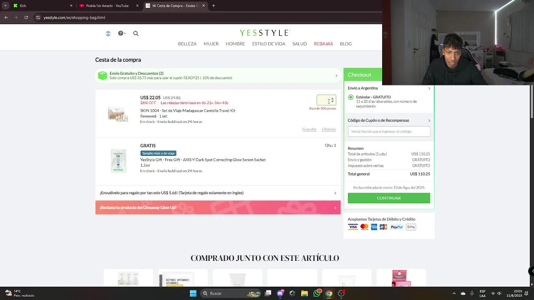The width and height of the screenshot is (534, 300).
Task: Click the YesStyle logo
Action: 264,33
